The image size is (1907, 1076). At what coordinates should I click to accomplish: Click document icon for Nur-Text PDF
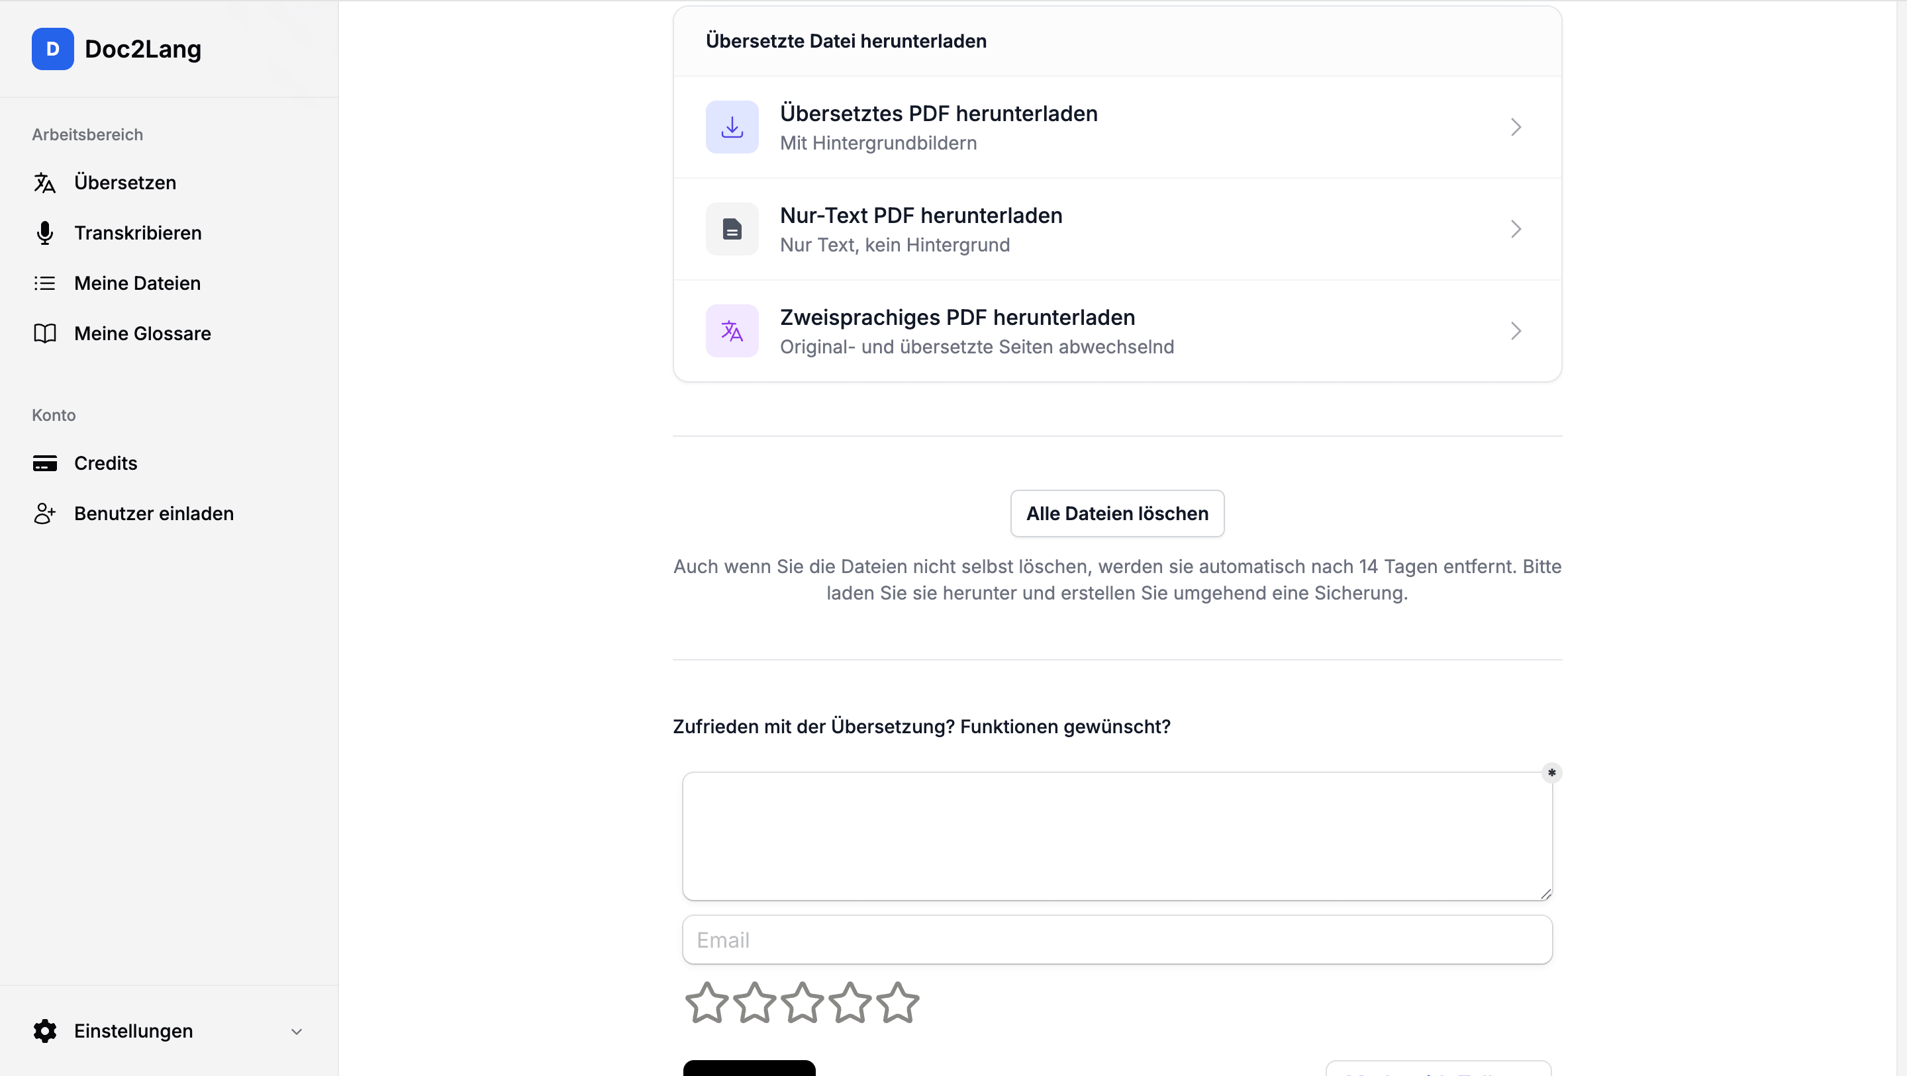(732, 230)
